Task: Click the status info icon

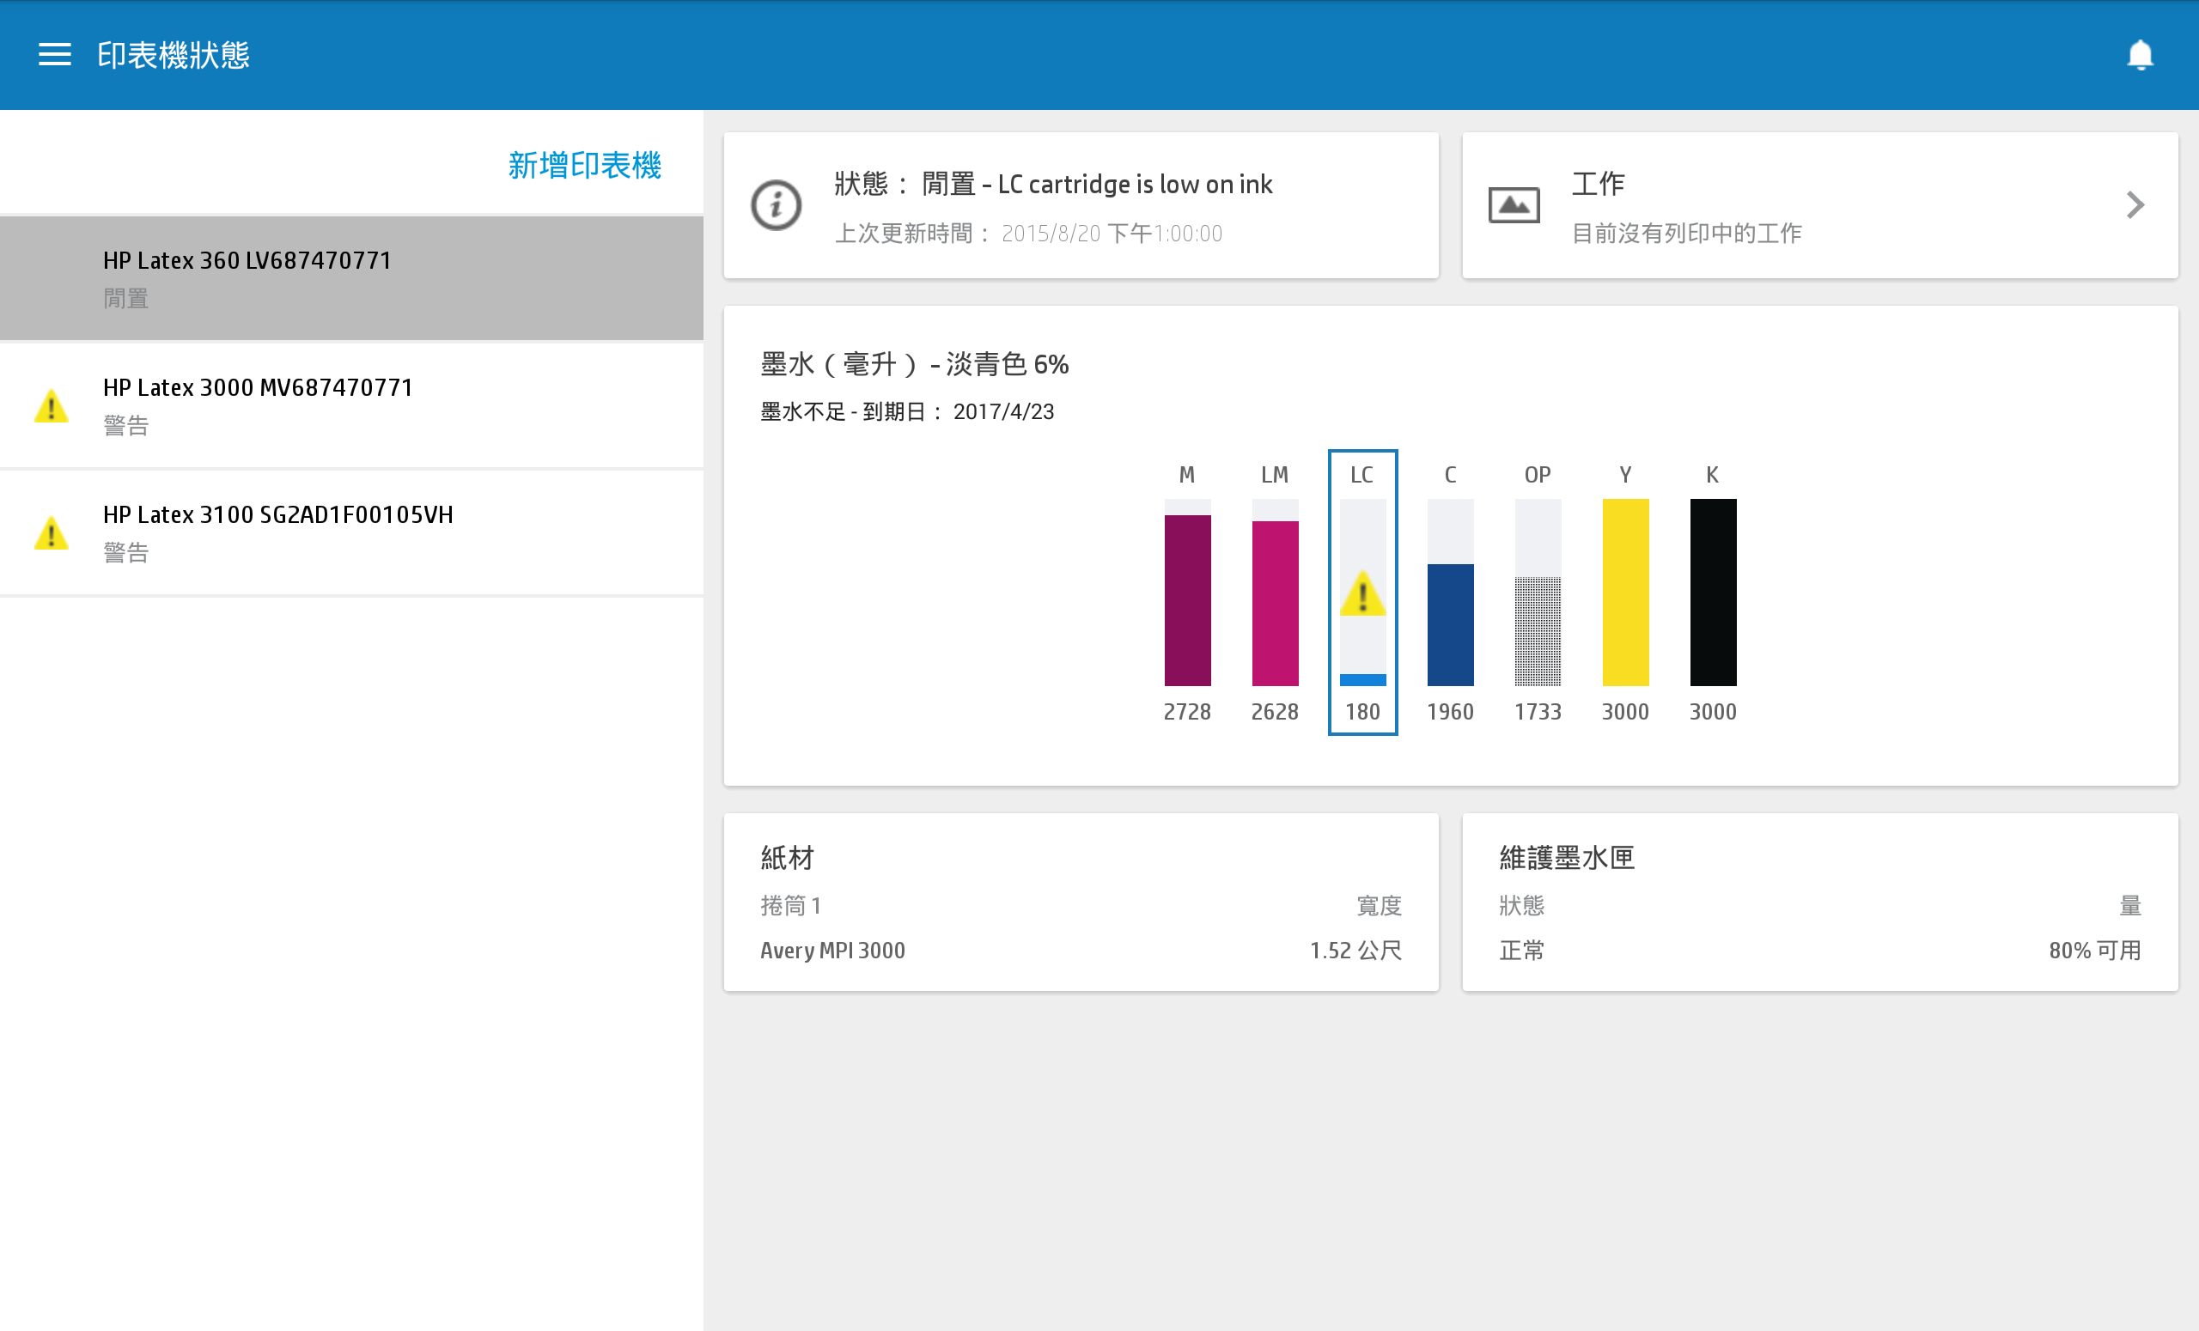Action: 776,206
